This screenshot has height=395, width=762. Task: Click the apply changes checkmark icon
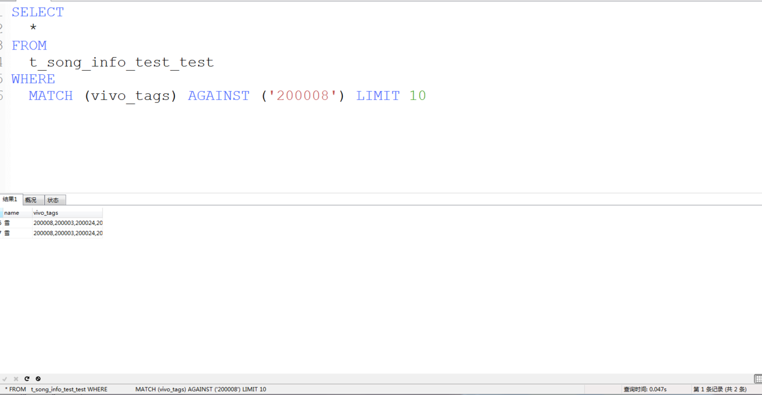5,379
